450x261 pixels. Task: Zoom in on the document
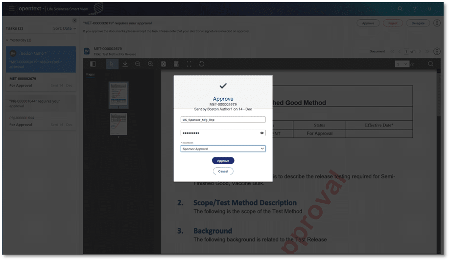click(151, 64)
